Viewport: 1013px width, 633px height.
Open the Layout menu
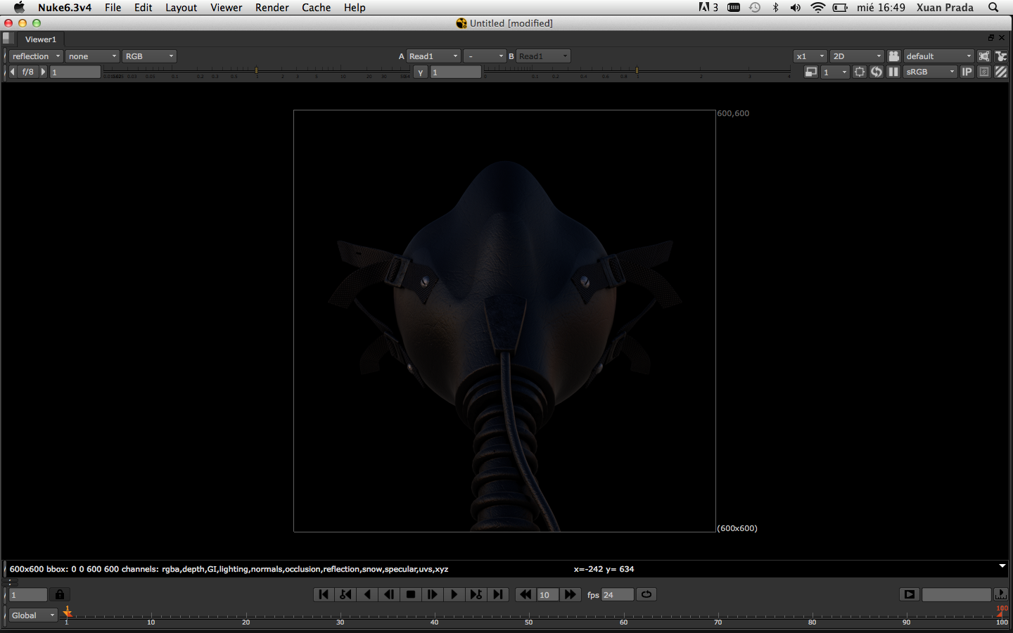click(181, 8)
